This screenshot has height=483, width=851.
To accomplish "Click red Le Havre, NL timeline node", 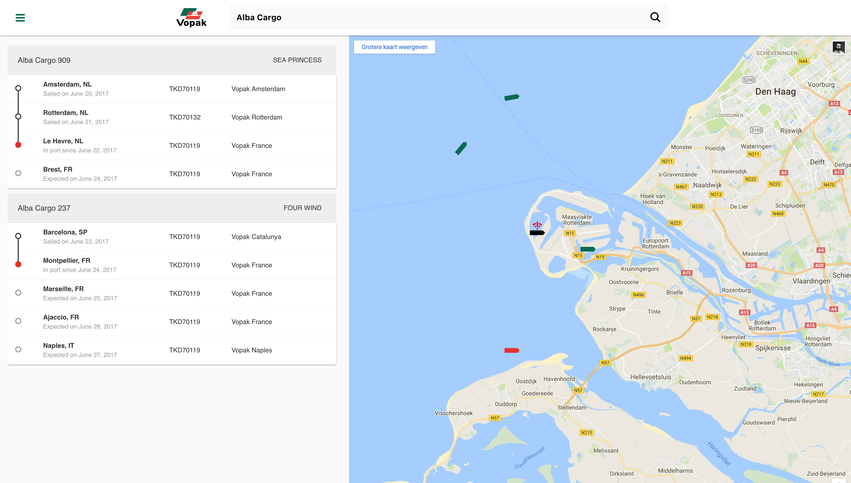I will (18, 145).
